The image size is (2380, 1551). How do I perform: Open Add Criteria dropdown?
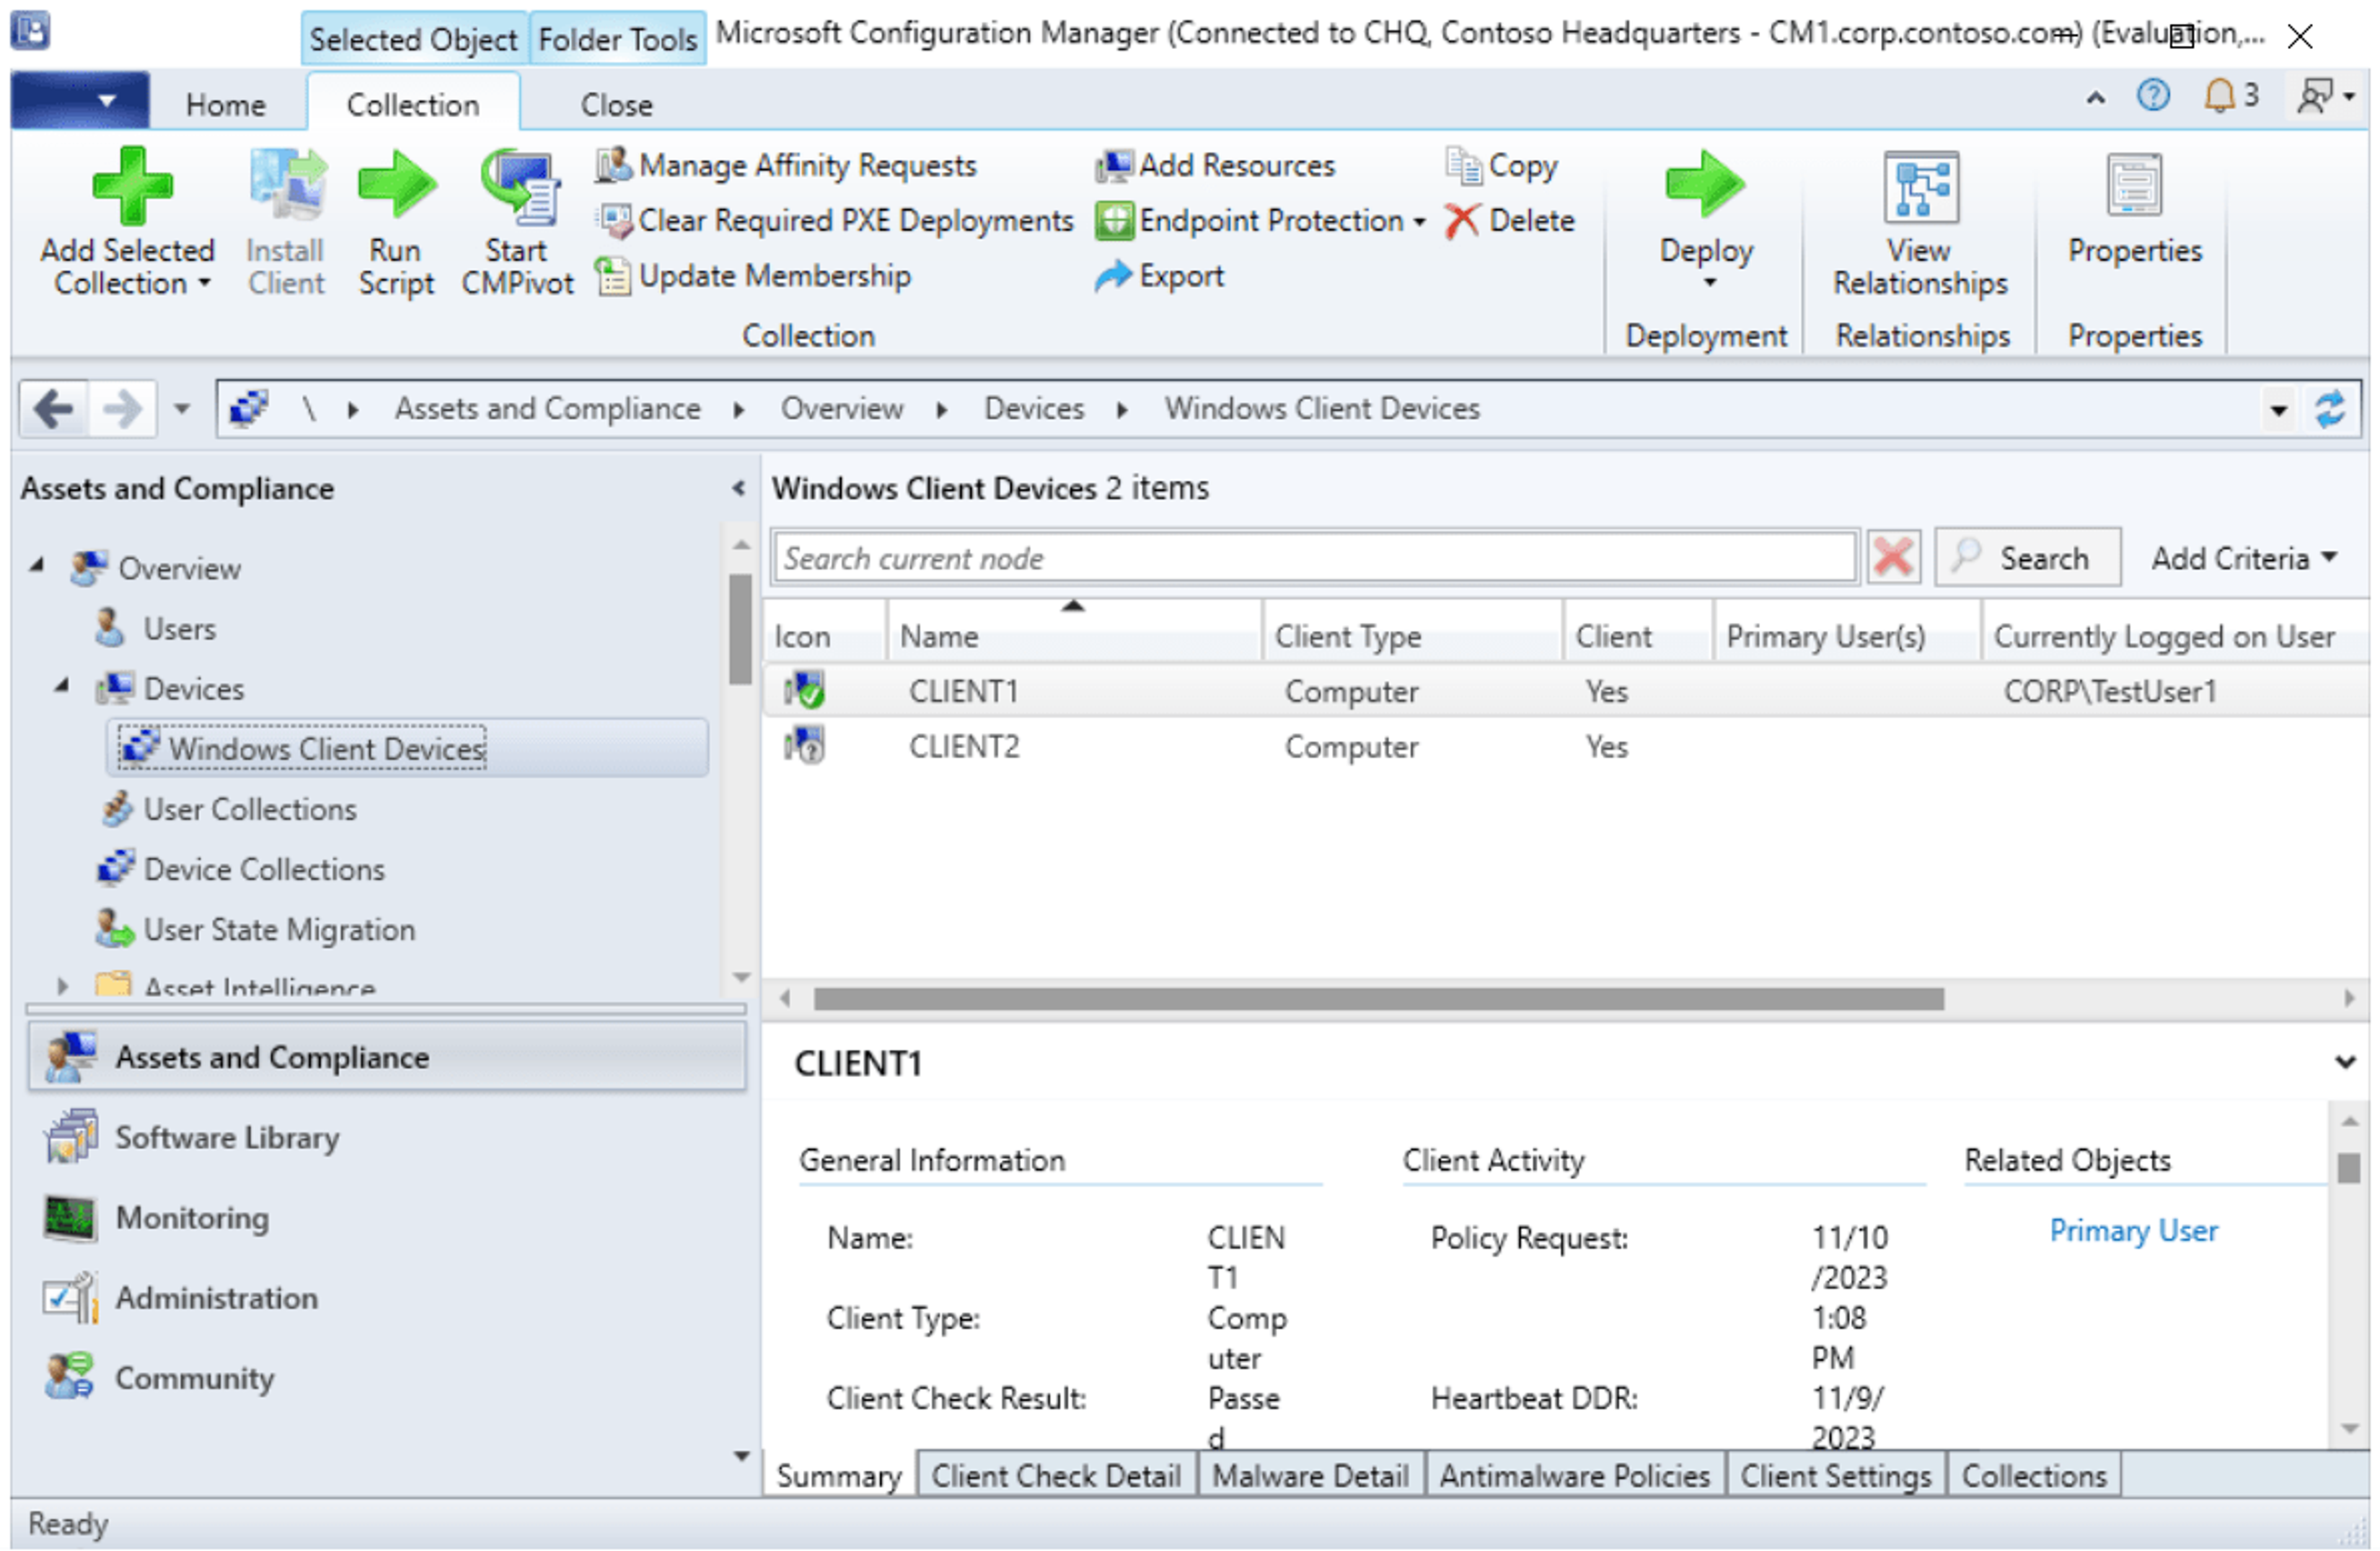[2244, 558]
